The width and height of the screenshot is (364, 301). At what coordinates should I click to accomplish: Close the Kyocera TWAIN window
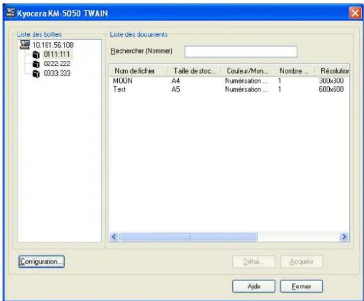pyautogui.click(x=355, y=13)
